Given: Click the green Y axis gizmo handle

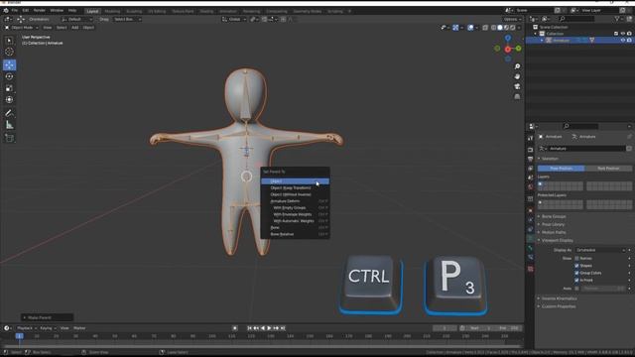Looking at the screenshot, I should [518, 49].
